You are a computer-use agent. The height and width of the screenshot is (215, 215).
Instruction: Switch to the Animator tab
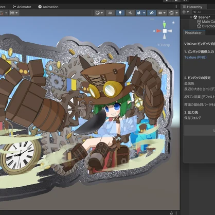click(x=22, y=7)
